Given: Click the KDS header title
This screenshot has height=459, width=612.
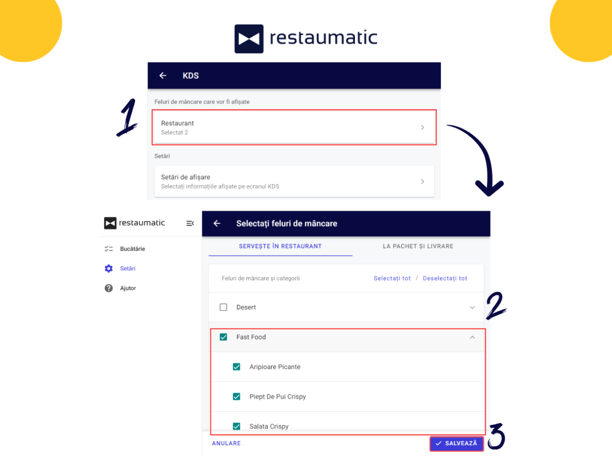Looking at the screenshot, I should click(x=191, y=76).
